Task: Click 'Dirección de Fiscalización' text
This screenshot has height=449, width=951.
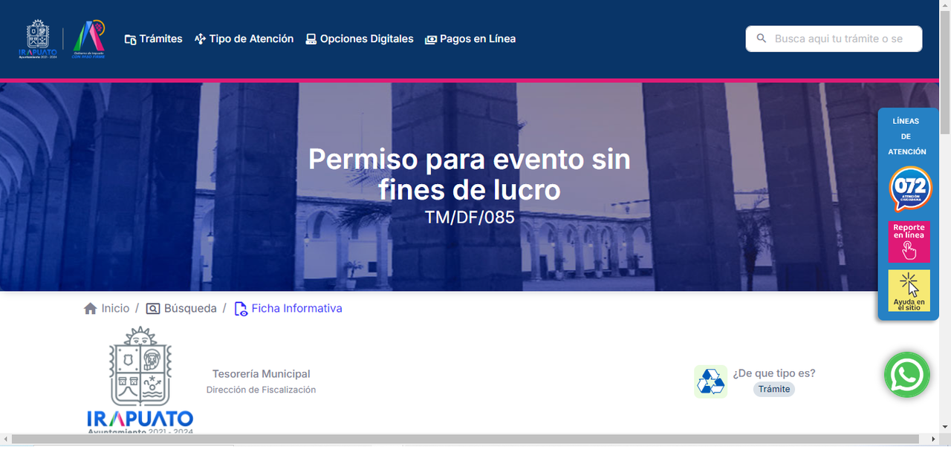Action: click(261, 390)
